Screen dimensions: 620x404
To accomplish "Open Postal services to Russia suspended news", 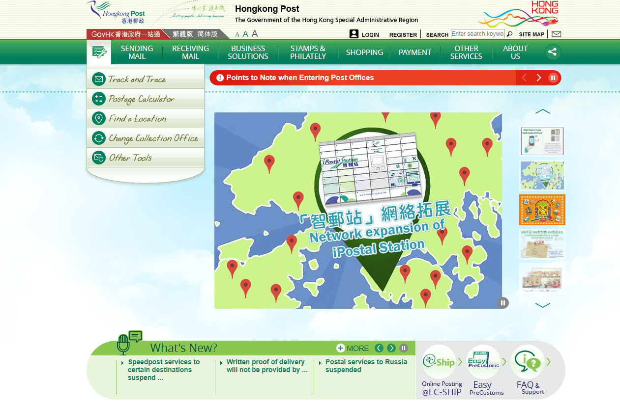I will tap(366, 366).
